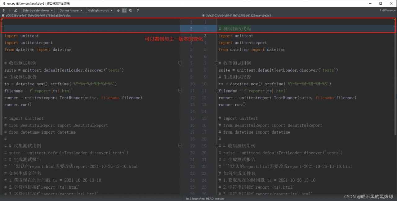Open the Highlight words dropdown
Viewport: 397px width, 201px height.
point(100,11)
